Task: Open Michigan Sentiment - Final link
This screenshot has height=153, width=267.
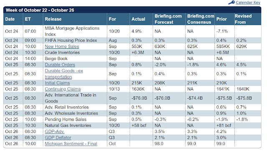Action: (71, 144)
